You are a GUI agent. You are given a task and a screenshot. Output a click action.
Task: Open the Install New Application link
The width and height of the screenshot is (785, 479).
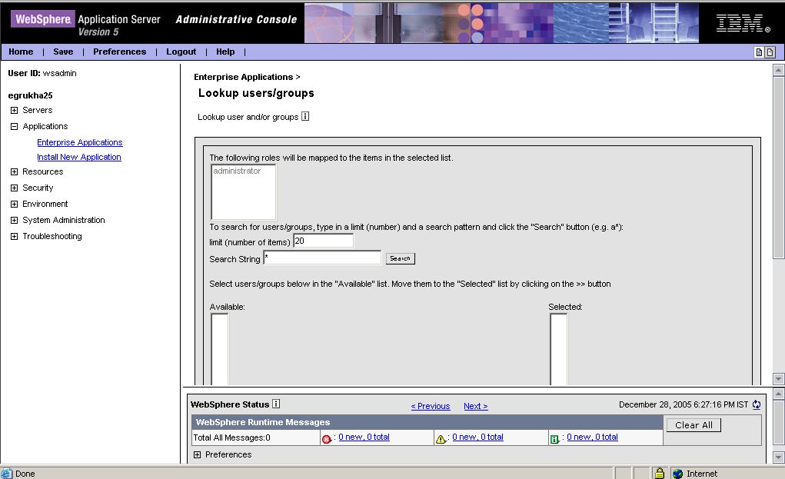(x=79, y=157)
